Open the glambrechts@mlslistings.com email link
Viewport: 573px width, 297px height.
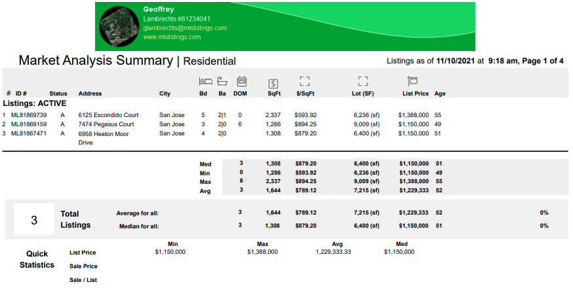pyautogui.click(x=184, y=28)
